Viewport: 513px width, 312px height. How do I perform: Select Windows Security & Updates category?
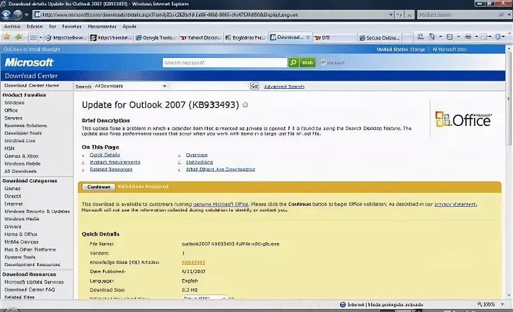click(x=37, y=211)
